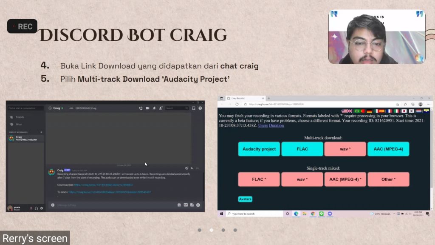
Task: Open the sticker picker in message bar
Action: [192, 205]
